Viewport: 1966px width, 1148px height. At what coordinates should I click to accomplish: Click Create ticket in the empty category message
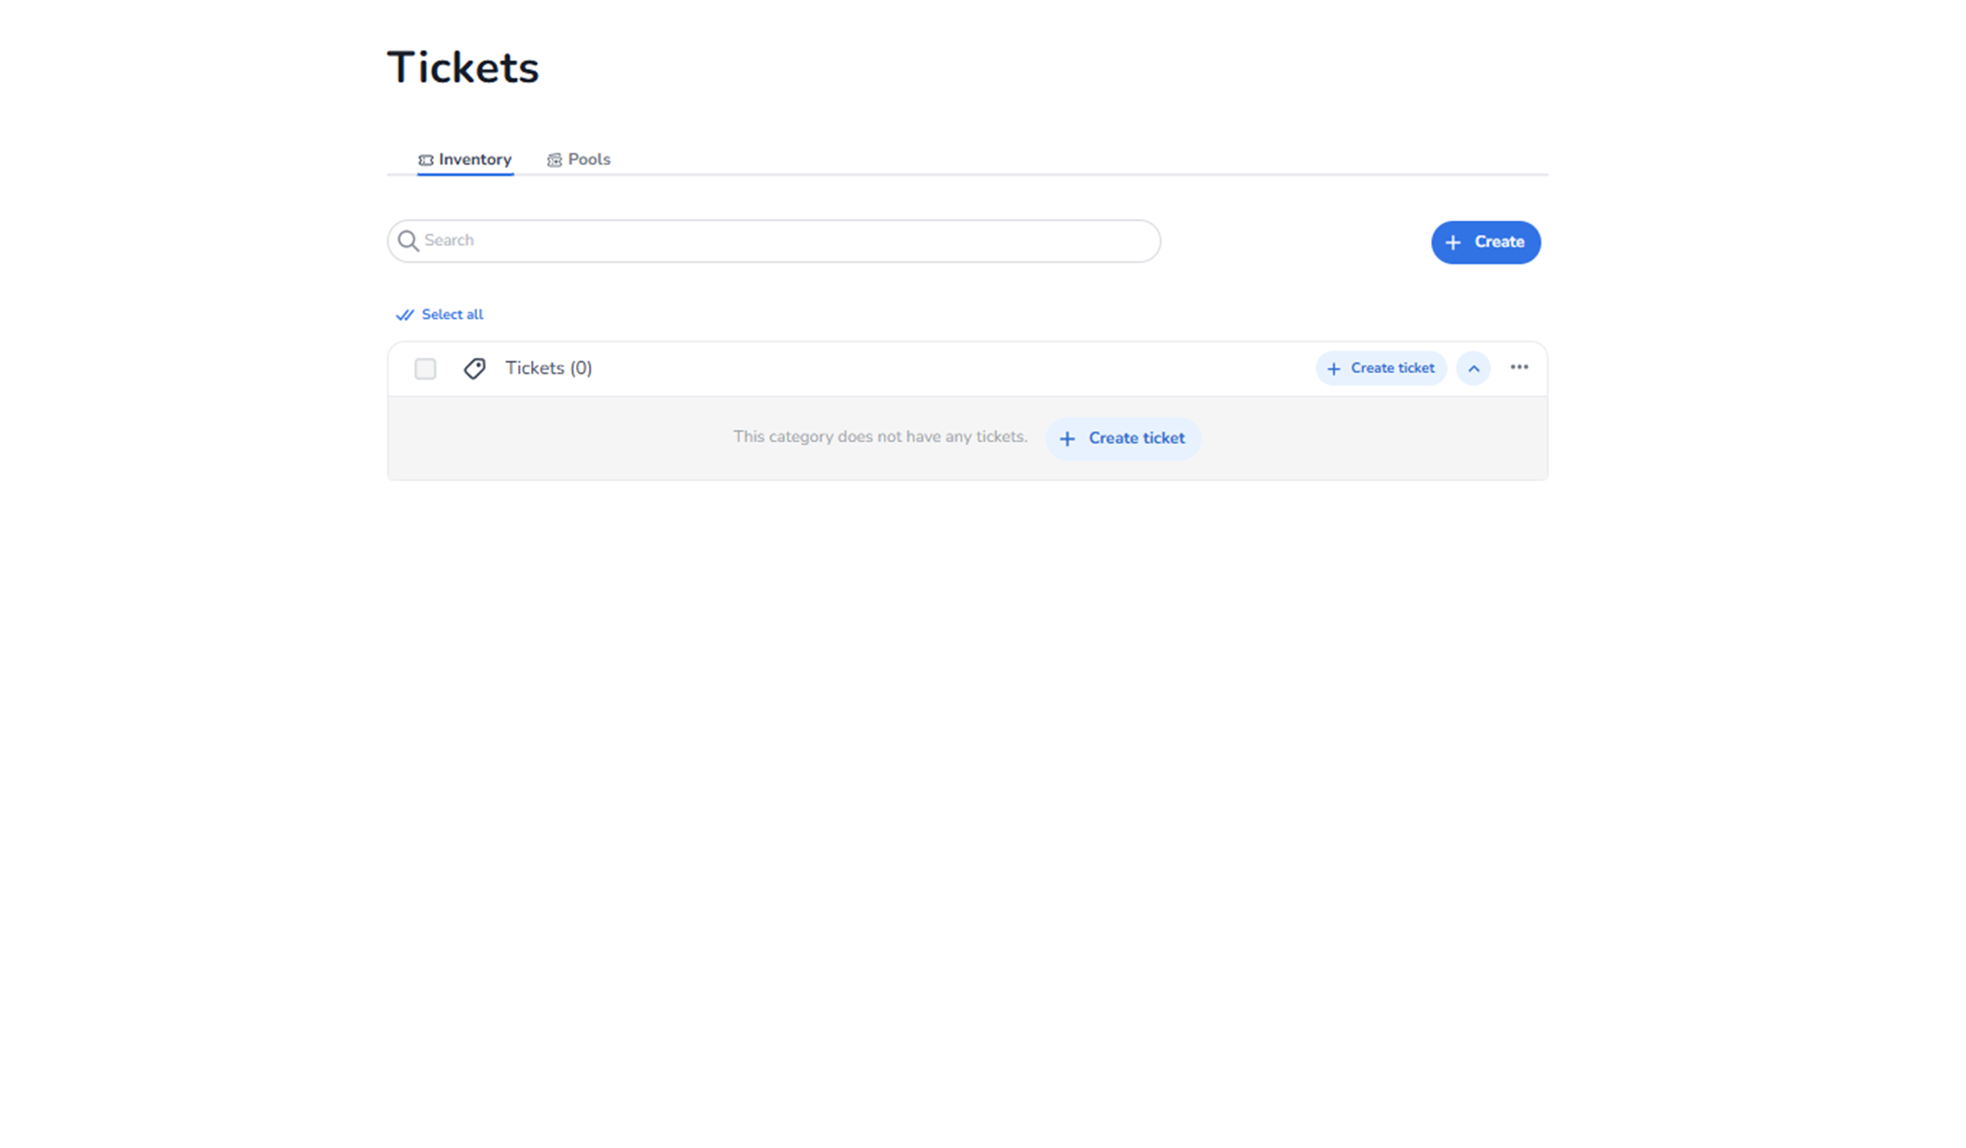1135,438
